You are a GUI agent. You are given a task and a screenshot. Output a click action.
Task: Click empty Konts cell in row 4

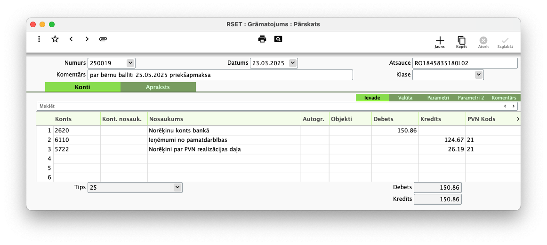[x=77, y=159]
